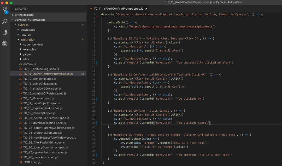Click the M modified badge beside TC_11 file

tap(83, 74)
